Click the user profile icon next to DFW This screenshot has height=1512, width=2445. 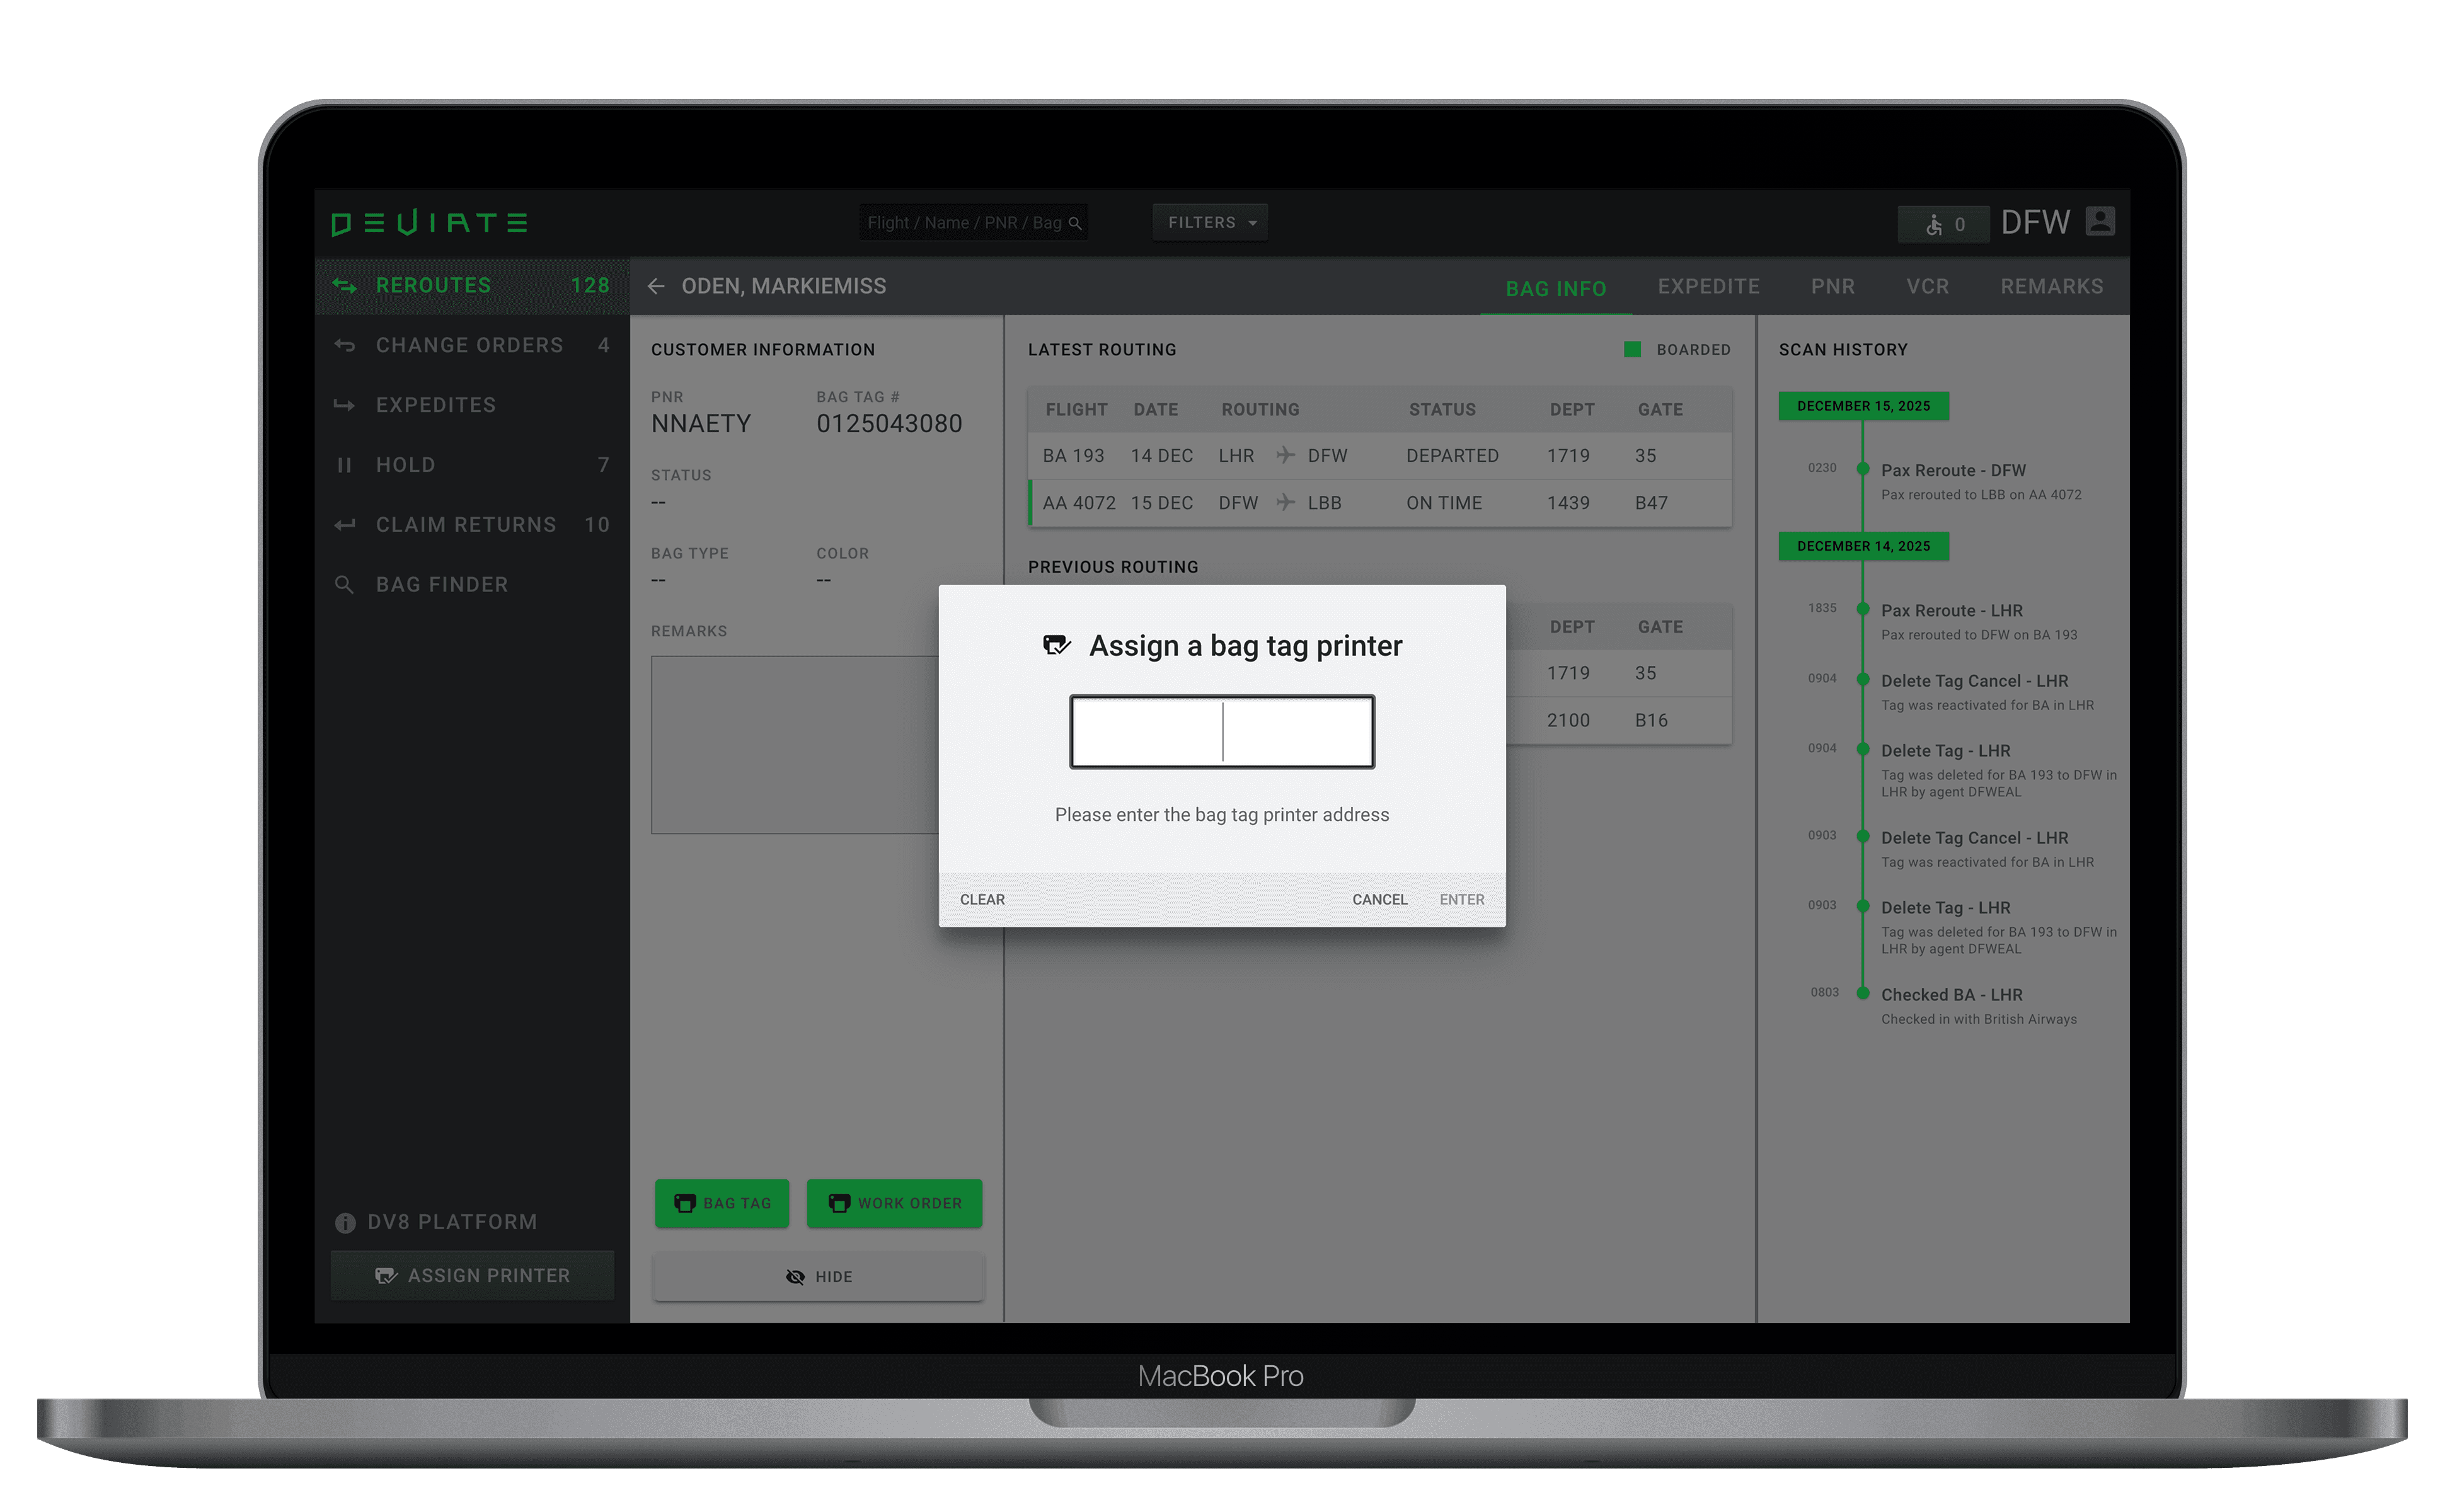point(2100,221)
